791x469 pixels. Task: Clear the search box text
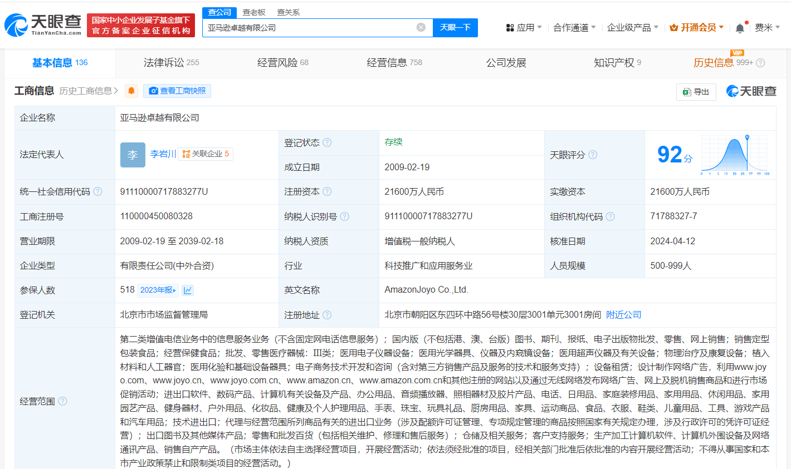421,27
